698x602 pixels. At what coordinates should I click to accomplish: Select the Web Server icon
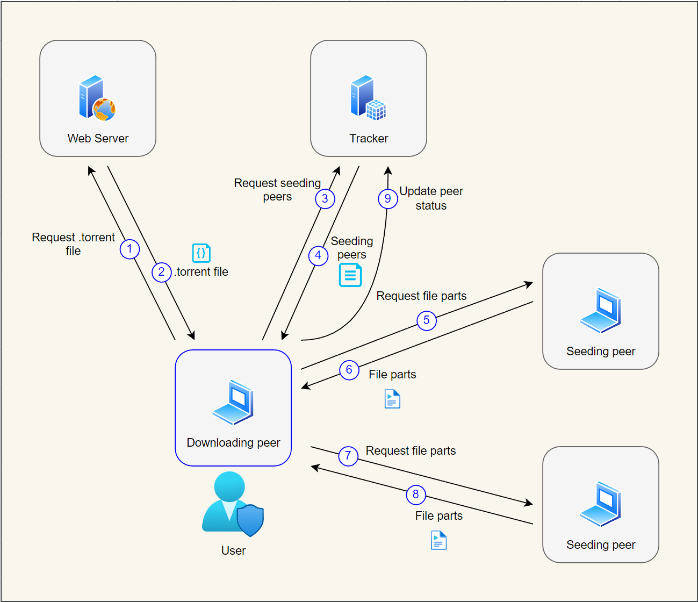(x=97, y=100)
